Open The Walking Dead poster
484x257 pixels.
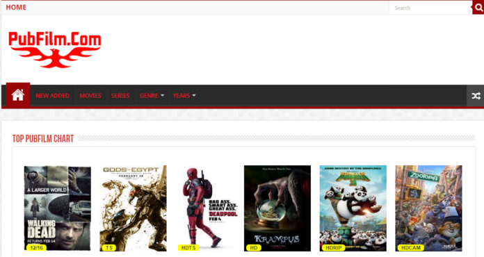(58, 208)
